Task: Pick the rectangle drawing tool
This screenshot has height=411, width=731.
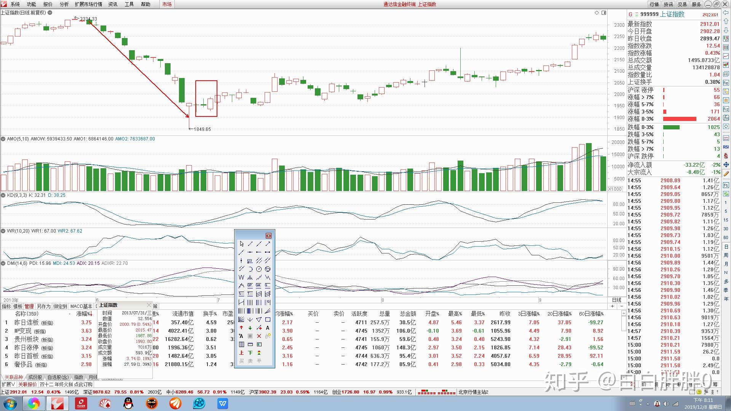Action: (x=268, y=319)
